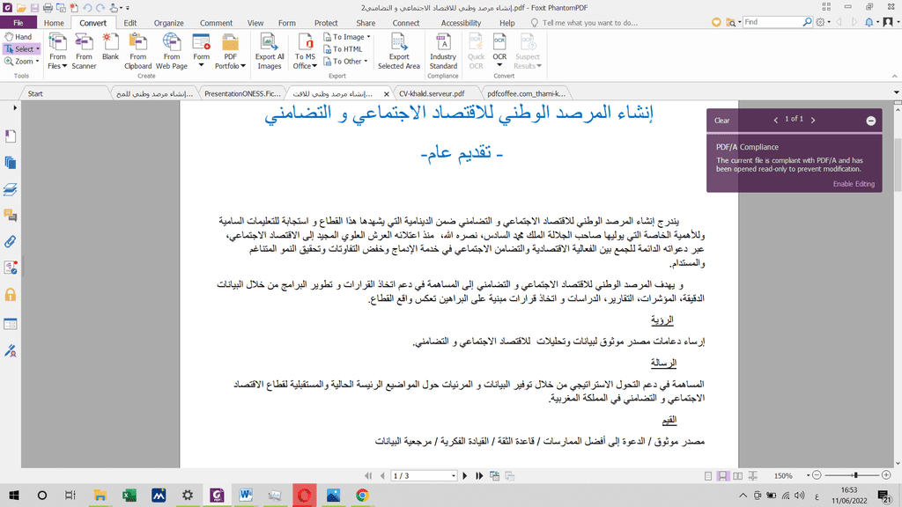Open the zoom percentage dropdown
902x507 pixels.
(808, 476)
